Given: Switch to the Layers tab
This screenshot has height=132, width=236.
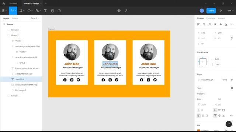Looking at the screenshot, I should point(6,18).
